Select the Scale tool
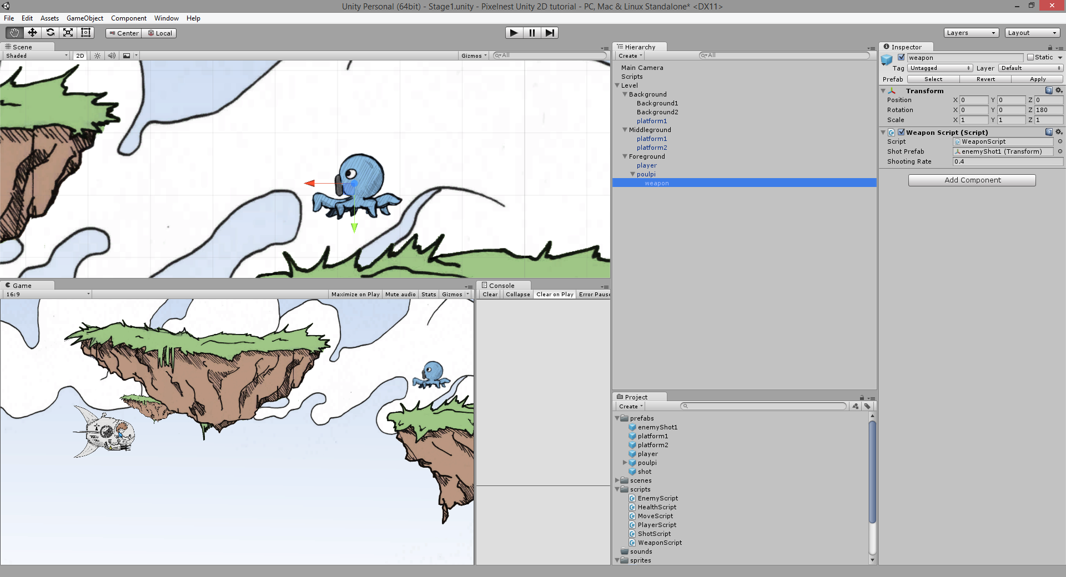The width and height of the screenshot is (1066, 577). pyautogui.click(x=68, y=33)
